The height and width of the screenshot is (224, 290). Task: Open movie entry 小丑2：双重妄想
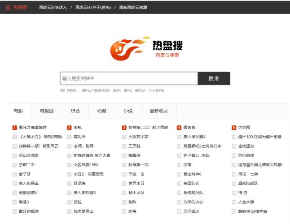pyautogui.click(x=88, y=174)
